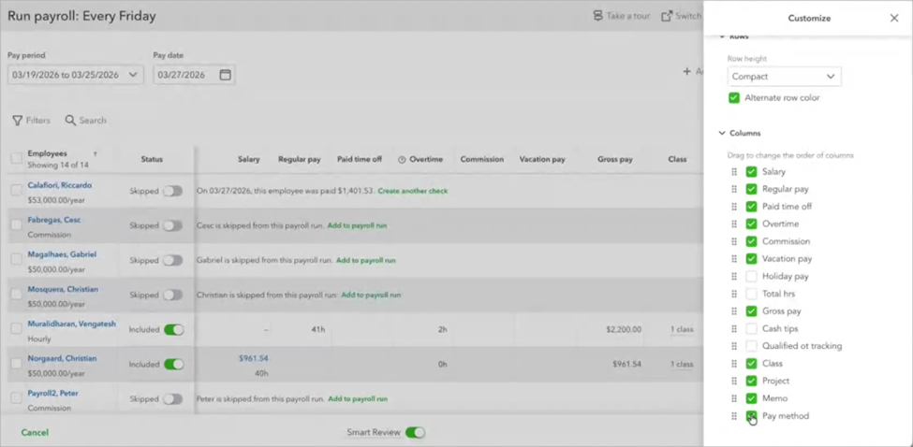Click the Gross pay column header
This screenshot has width=913, height=447.
[613, 160]
